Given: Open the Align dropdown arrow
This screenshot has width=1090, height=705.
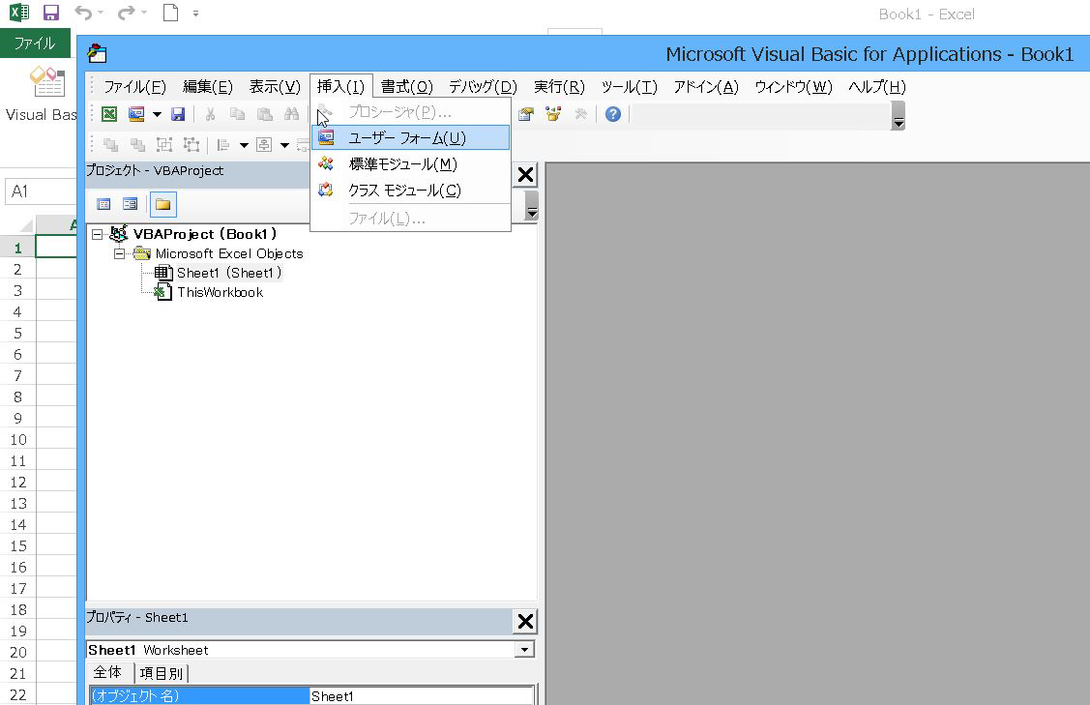Looking at the screenshot, I should pos(244,145).
